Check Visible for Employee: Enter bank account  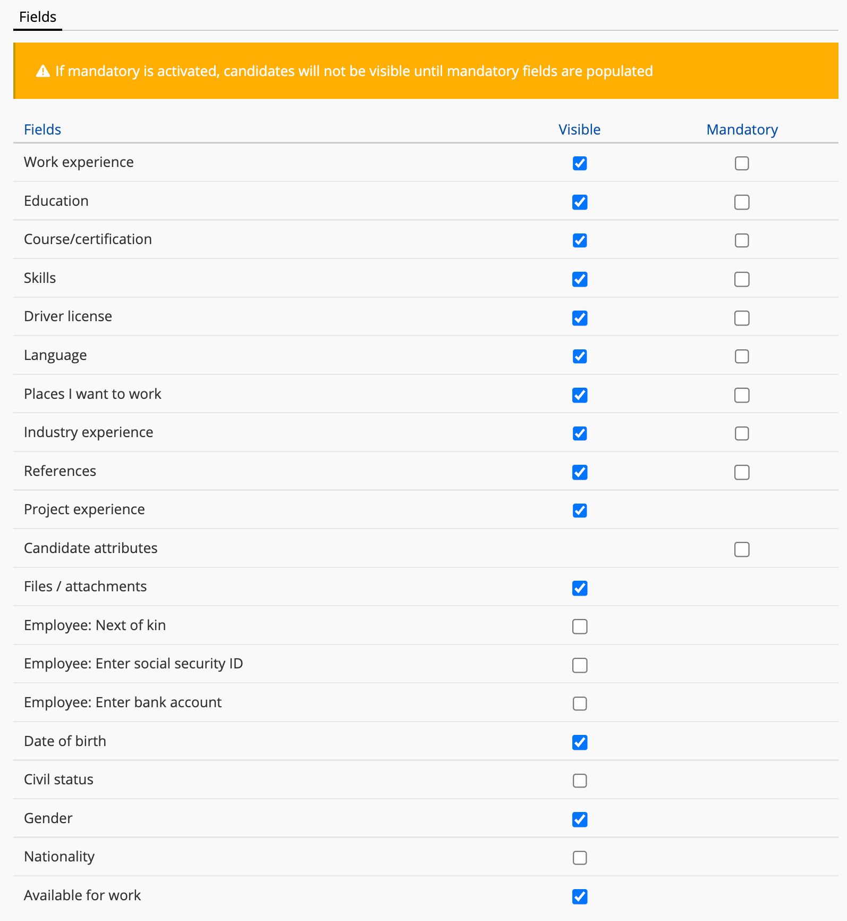point(580,704)
